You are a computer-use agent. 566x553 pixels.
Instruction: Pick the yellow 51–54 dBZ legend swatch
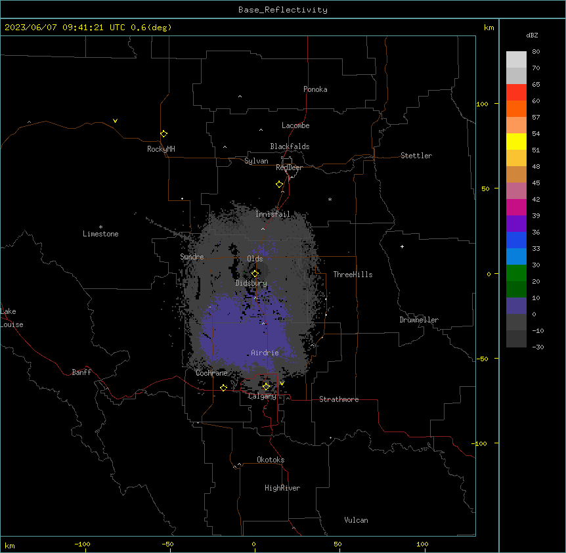click(x=516, y=141)
